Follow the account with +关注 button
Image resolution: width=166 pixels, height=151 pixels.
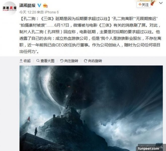pyautogui.click(x=144, y=5)
